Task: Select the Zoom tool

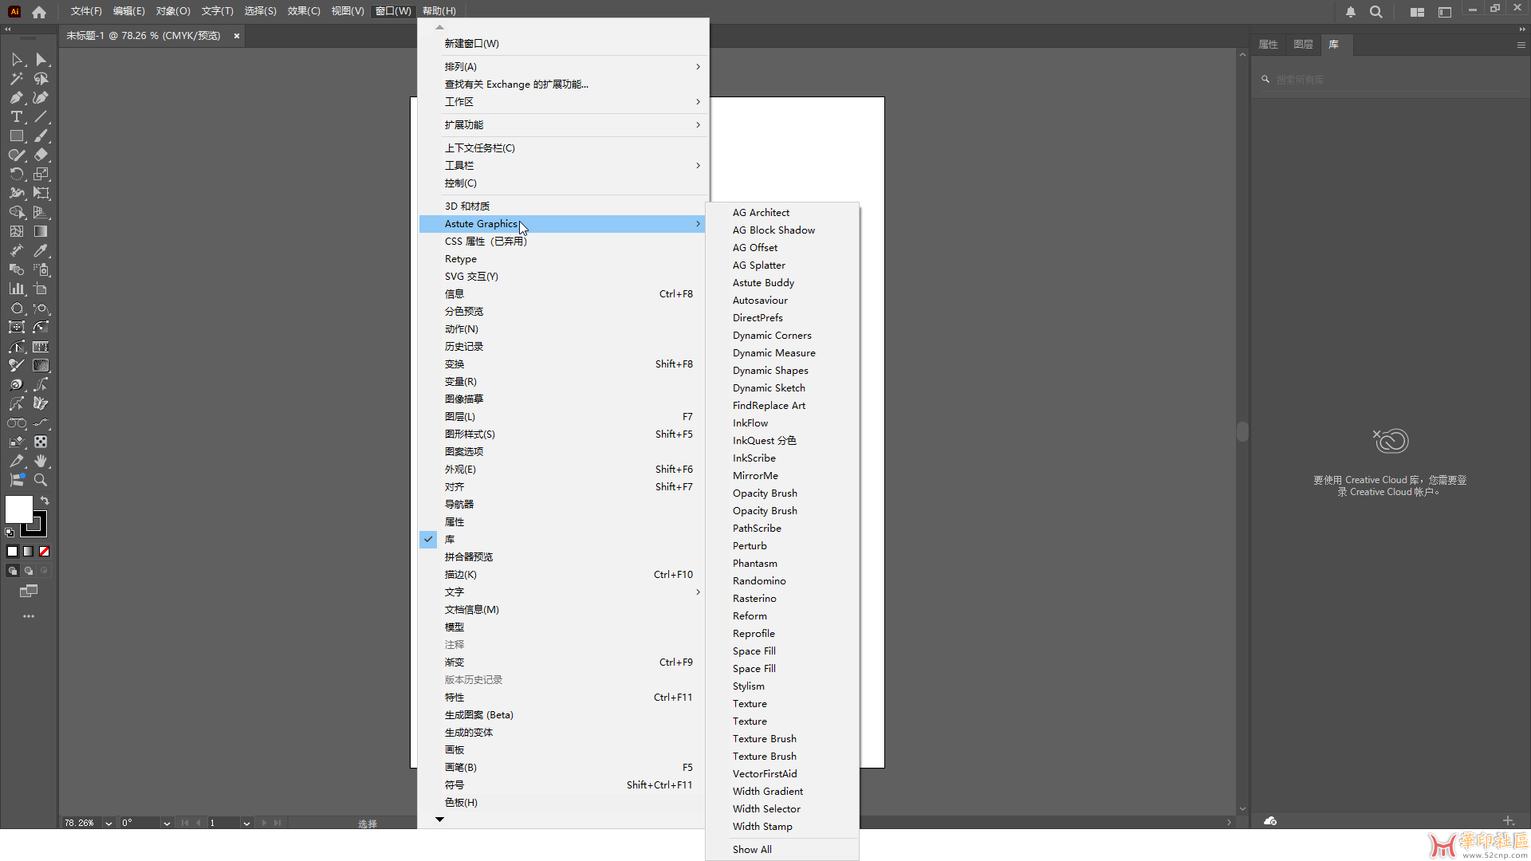Action: [41, 481]
